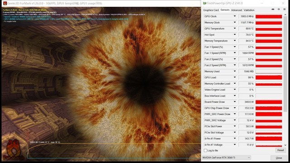Open the GPU Clock sensor dropdown arrow
The height and width of the screenshot is (163, 290).
tap(235, 16)
